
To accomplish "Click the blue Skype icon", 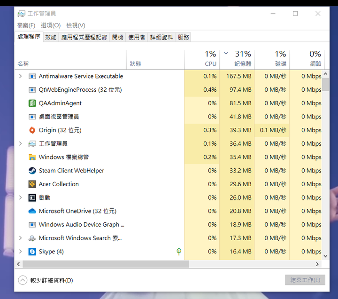I will tap(32, 252).
